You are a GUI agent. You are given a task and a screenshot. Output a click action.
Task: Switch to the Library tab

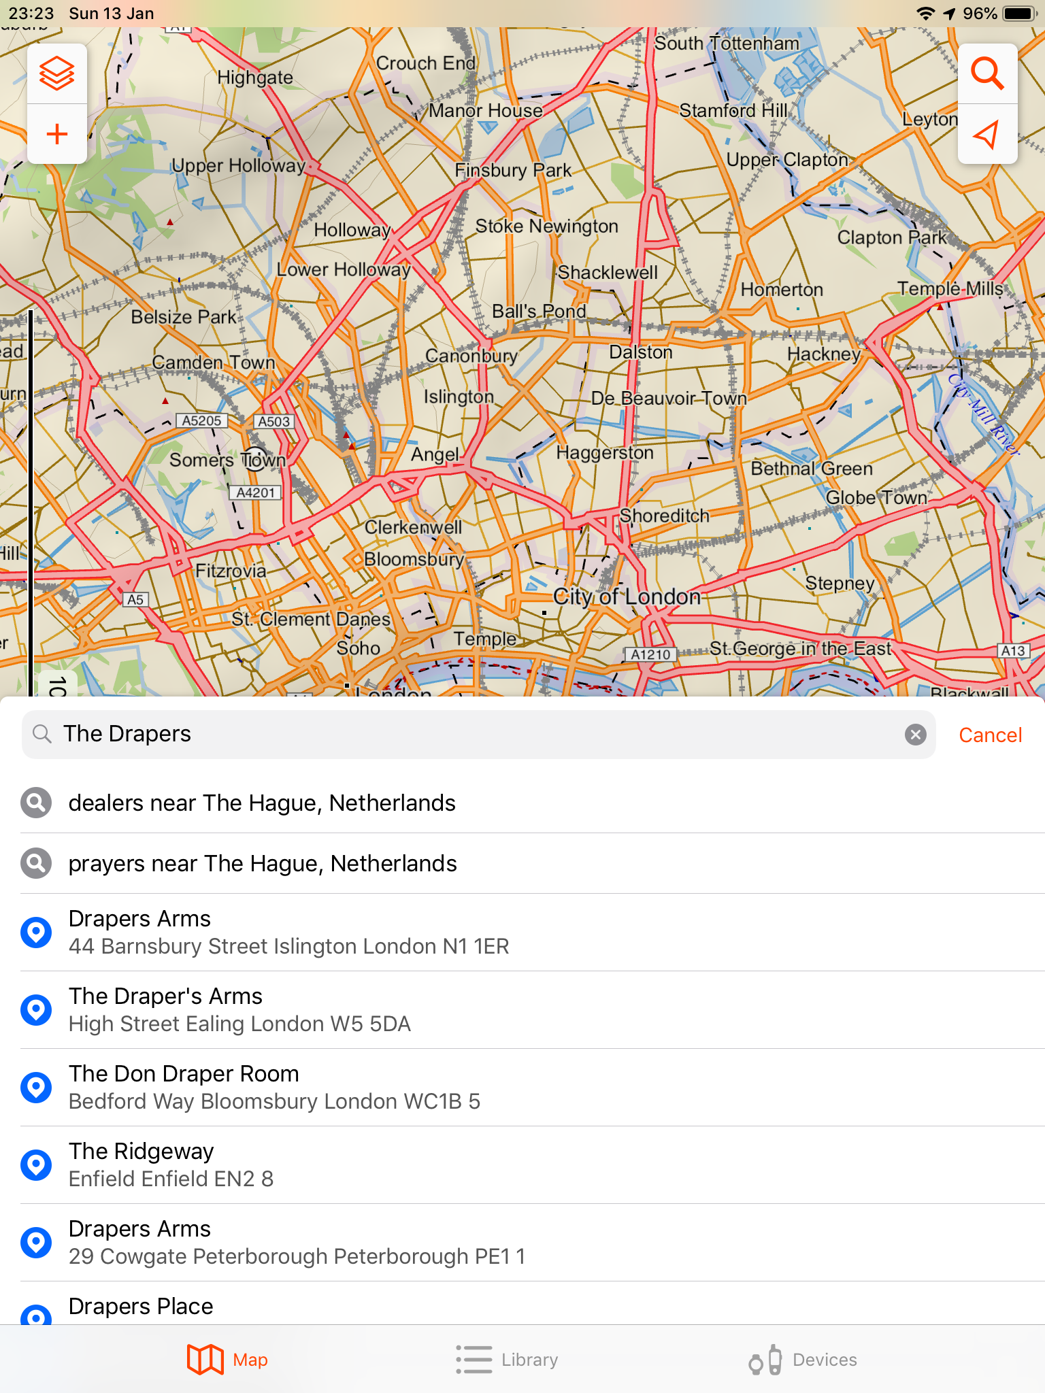pos(508,1360)
